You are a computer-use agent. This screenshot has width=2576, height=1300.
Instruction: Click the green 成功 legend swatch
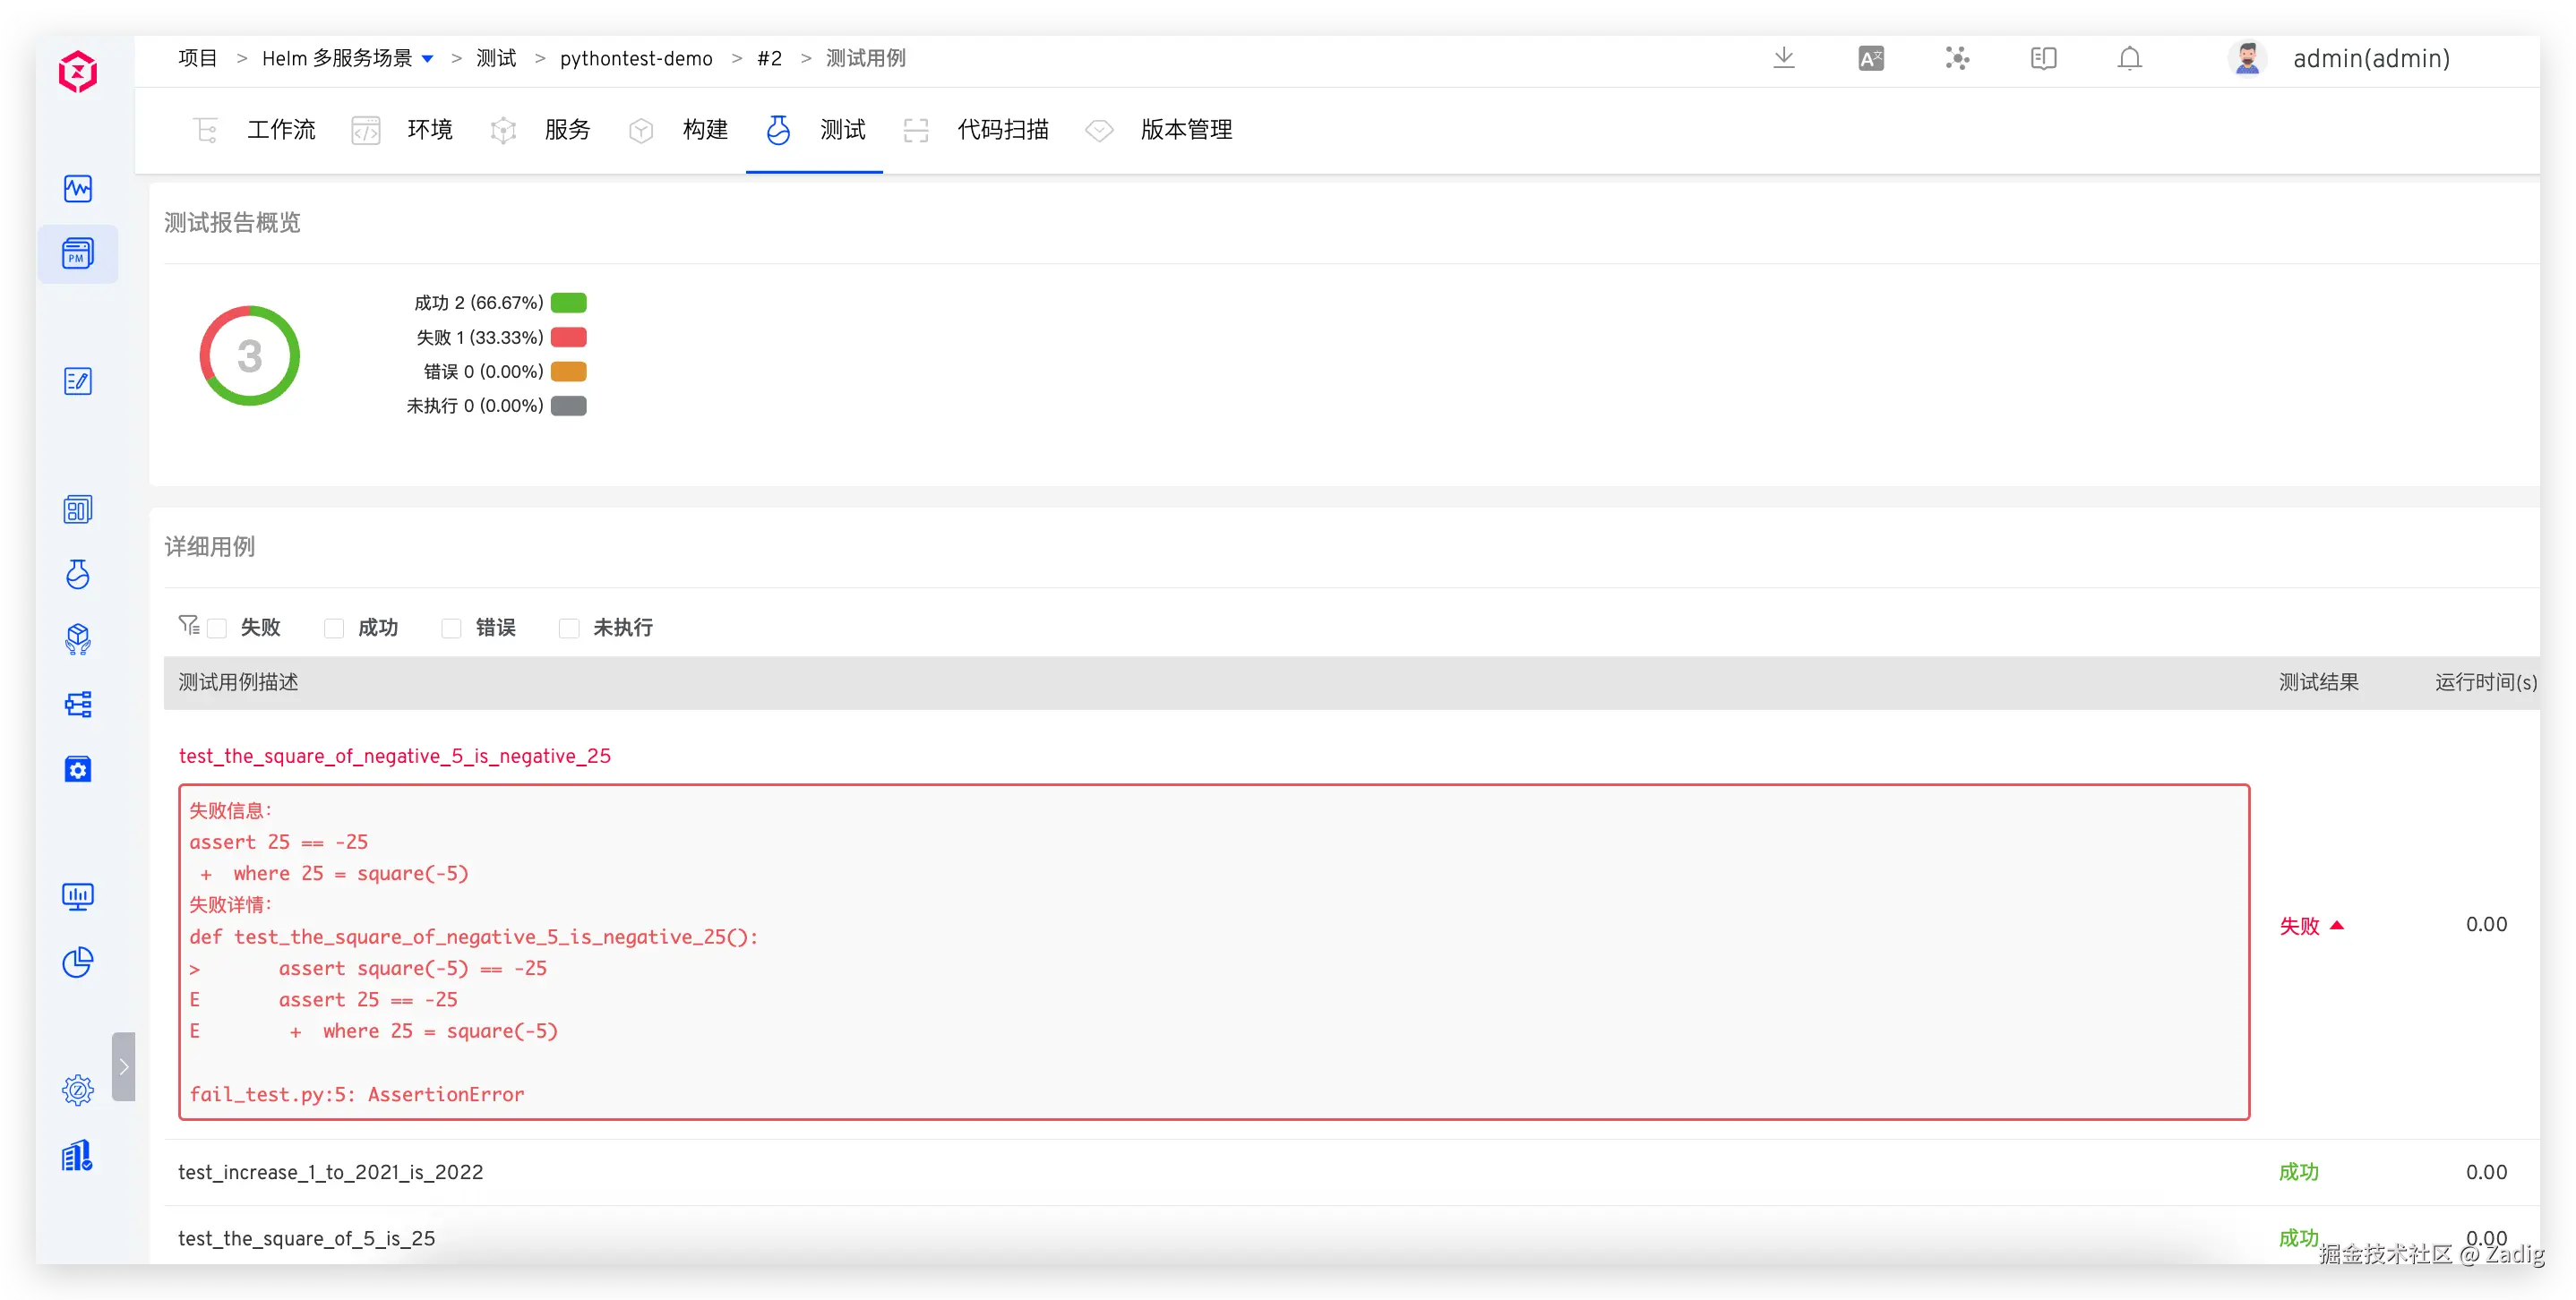[568, 303]
